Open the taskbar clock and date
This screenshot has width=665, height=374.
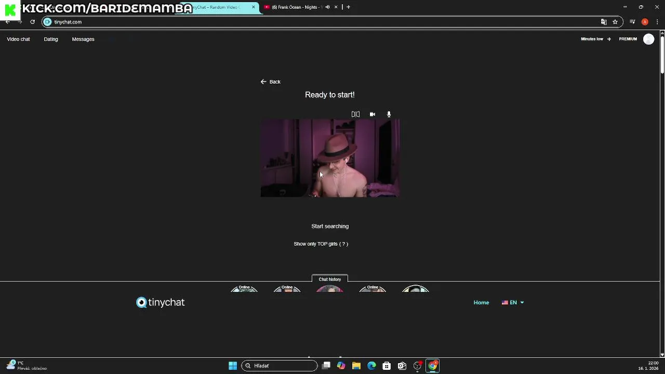pyautogui.click(x=649, y=366)
